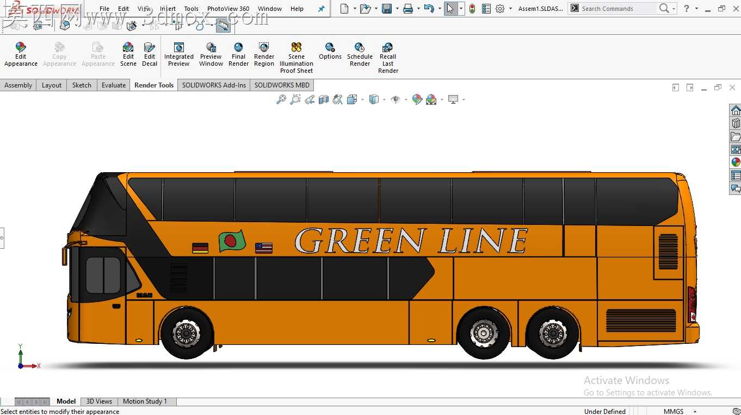
Task: Click Edit Appearance in the view toolbar
Action: (x=417, y=99)
